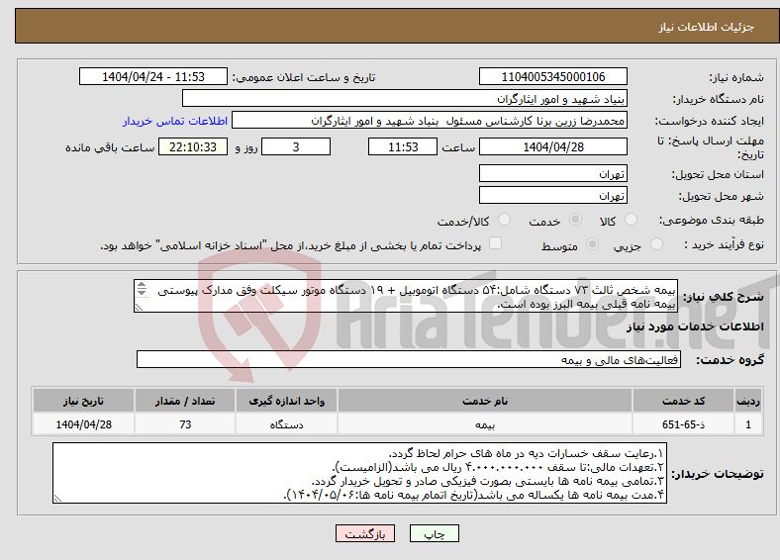Open the اطلاعات تماس خریدار link

tap(175, 121)
